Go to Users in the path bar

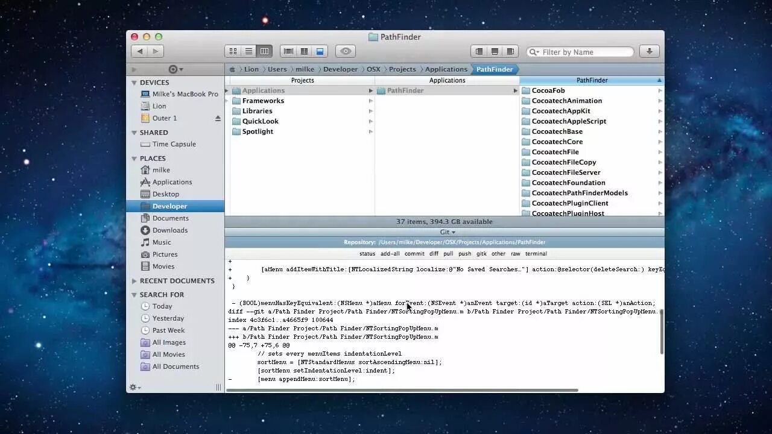[x=277, y=69]
